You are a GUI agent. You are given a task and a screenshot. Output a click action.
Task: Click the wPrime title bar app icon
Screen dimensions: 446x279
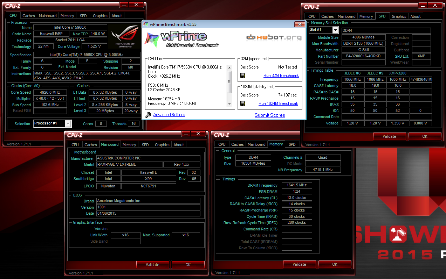tap(146, 24)
